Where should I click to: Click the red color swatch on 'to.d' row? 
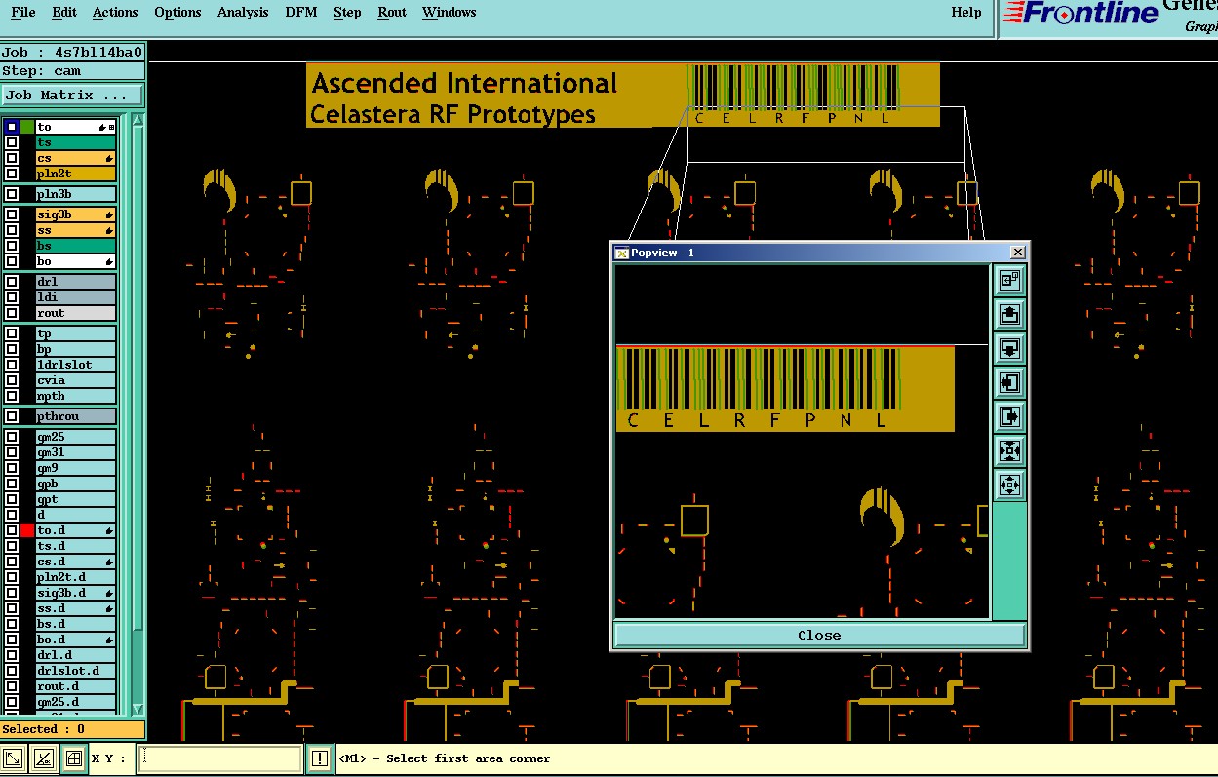[27, 530]
